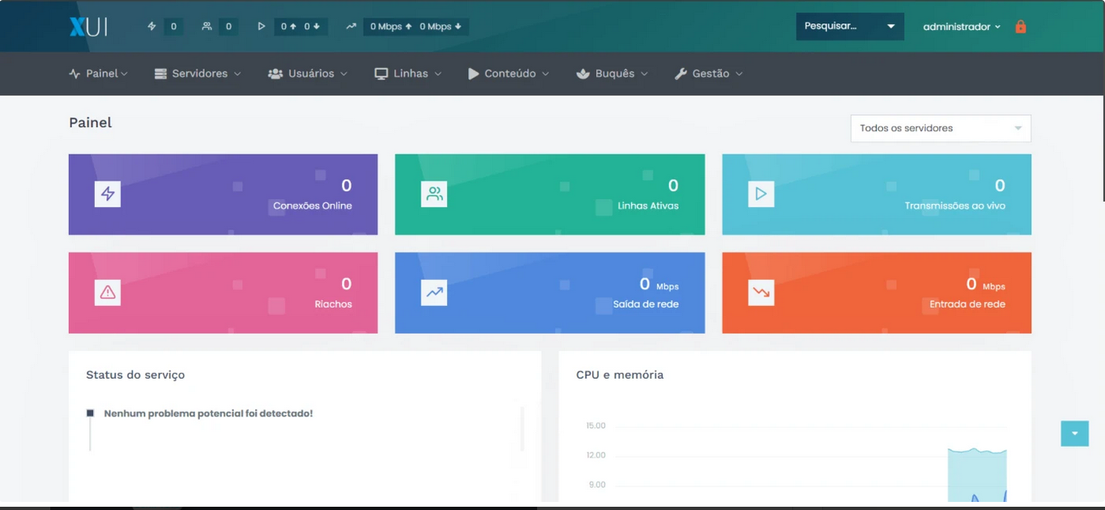The height and width of the screenshot is (510, 1105).
Task: Open the Conteúdo menu
Action: tap(508, 74)
